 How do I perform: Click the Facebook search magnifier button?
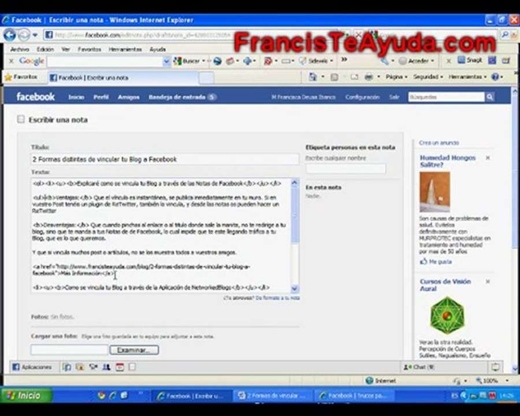pyautogui.click(x=490, y=97)
